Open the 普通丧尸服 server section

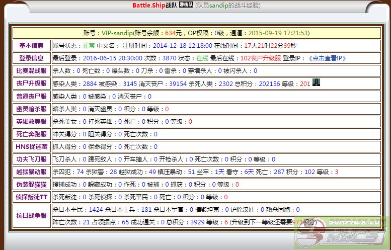coord(31,96)
